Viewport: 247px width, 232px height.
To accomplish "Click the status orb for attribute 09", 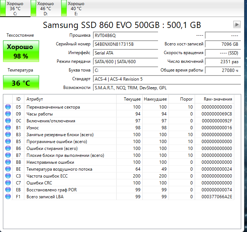I will click(x=8, y=114).
